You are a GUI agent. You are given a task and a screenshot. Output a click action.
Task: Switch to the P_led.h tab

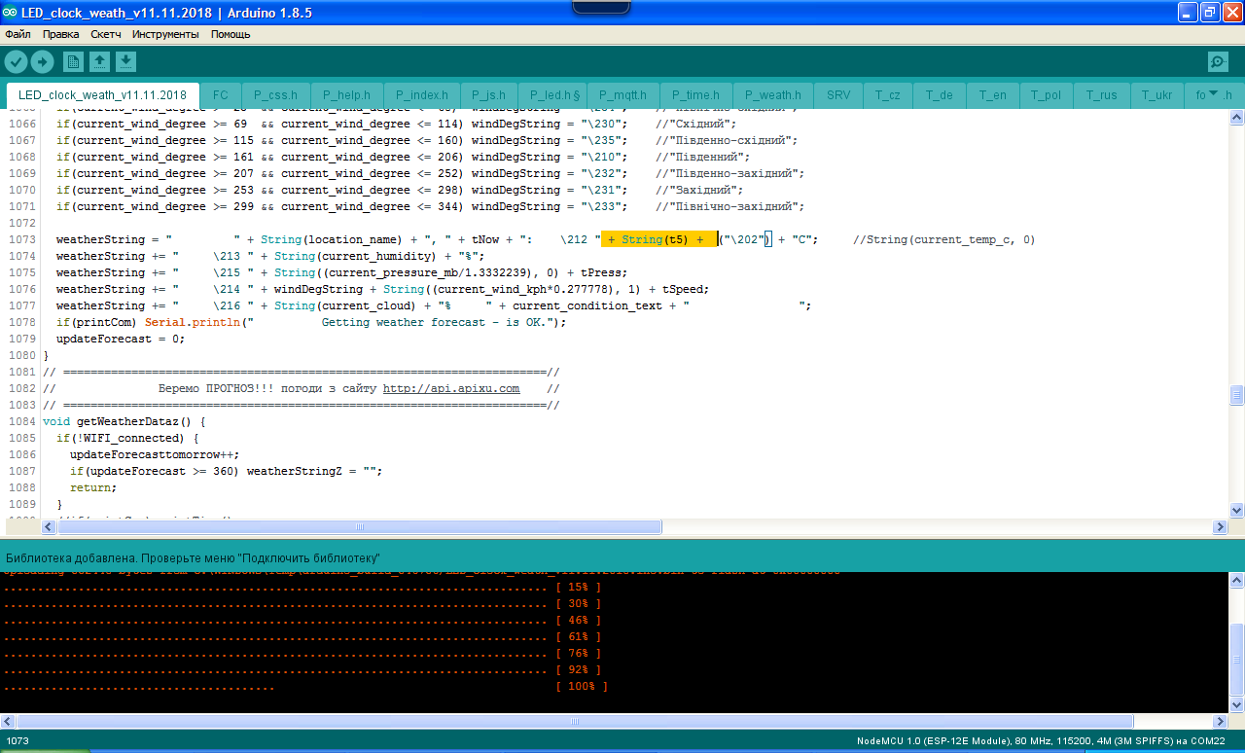pos(554,95)
